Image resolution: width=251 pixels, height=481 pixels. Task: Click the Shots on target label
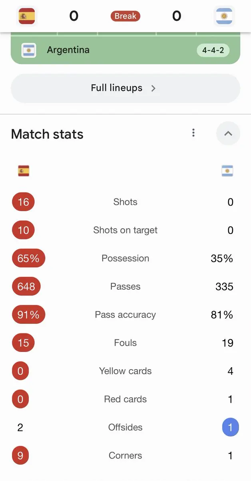(x=125, y=230)
